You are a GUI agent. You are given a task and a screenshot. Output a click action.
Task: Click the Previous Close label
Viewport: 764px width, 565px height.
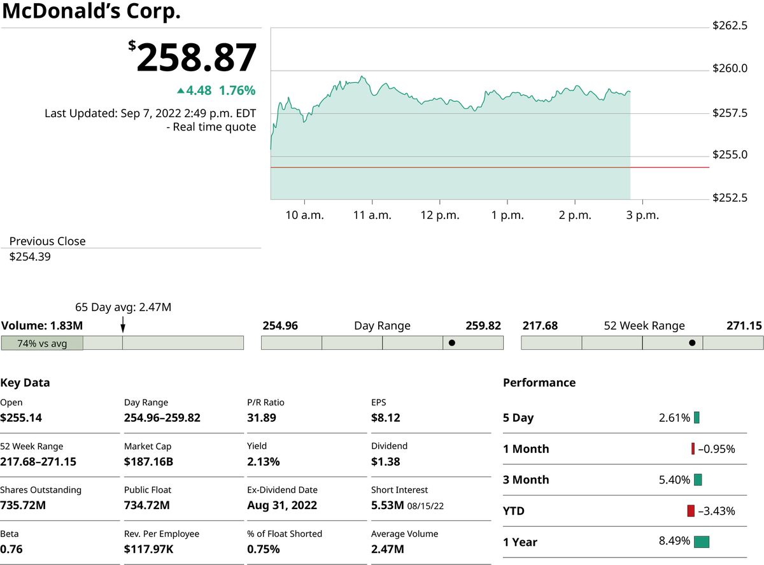click(x=47, y=241)
